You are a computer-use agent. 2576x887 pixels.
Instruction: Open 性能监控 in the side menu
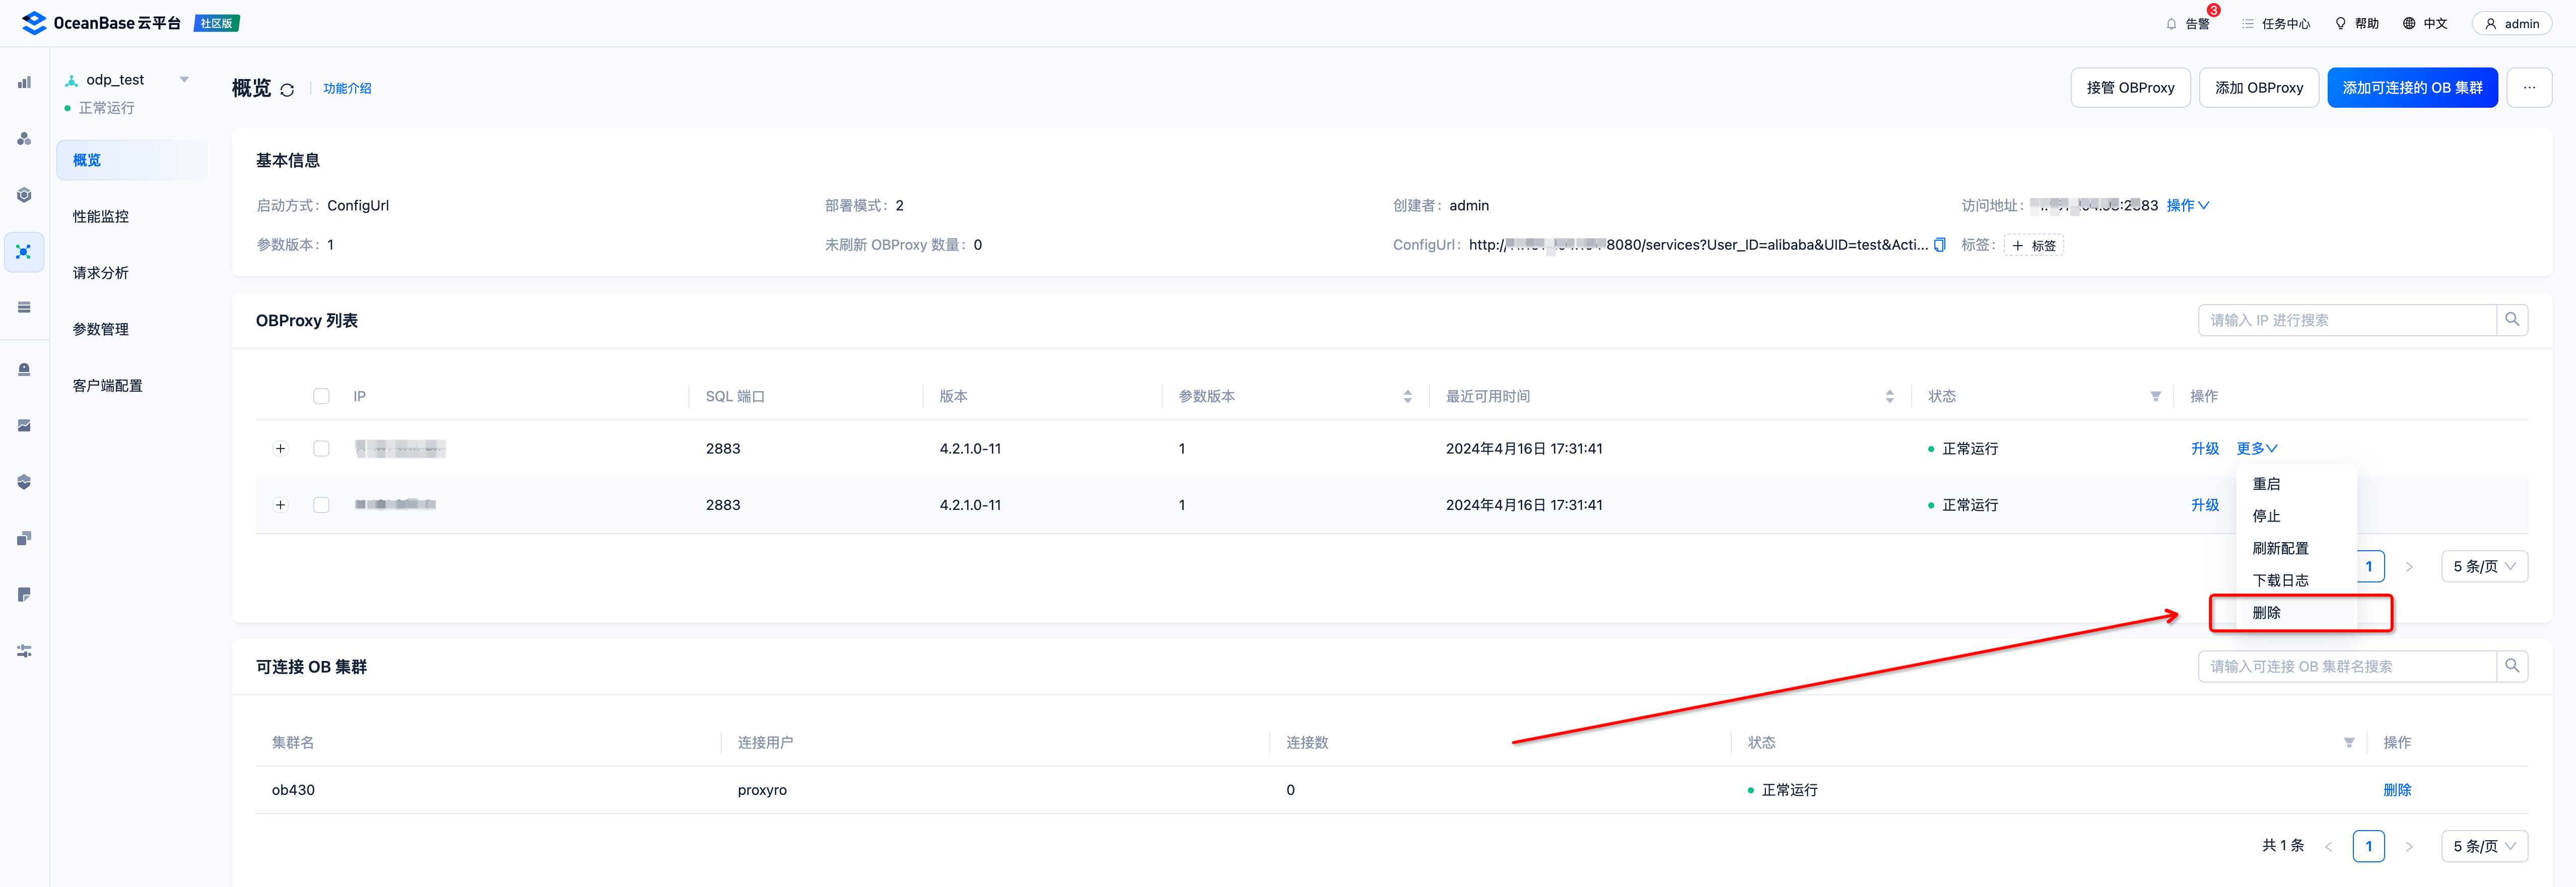101,217
